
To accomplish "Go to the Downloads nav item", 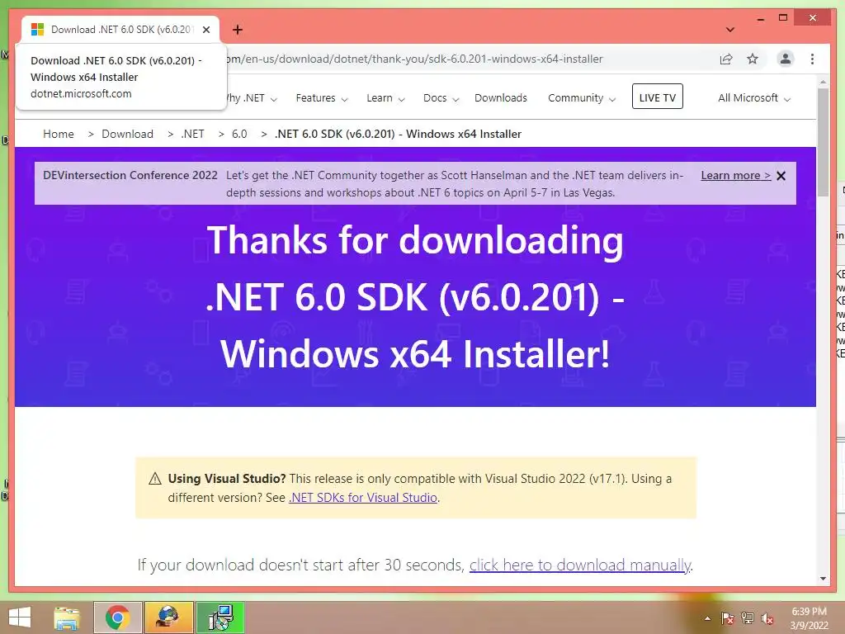I will pos(501,98).
